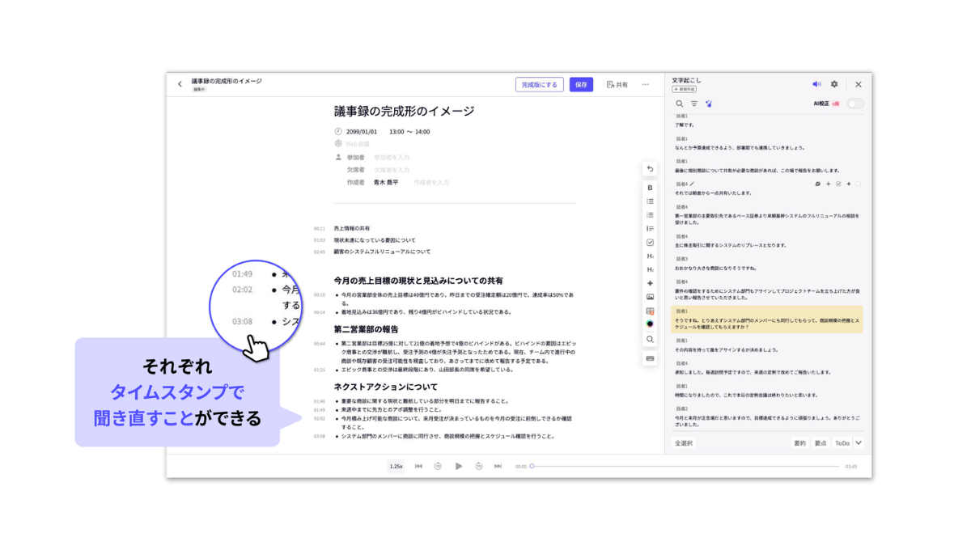Select the round radio circle on 話者4 row
This screenshot has height=546, width=971.
pos(858,184)
